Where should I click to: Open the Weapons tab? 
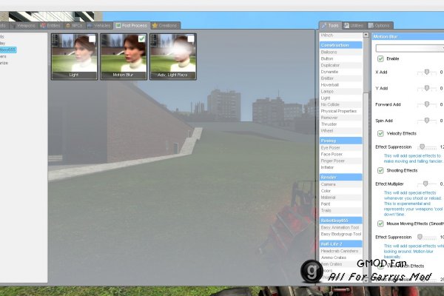click(x=24, y=25)
